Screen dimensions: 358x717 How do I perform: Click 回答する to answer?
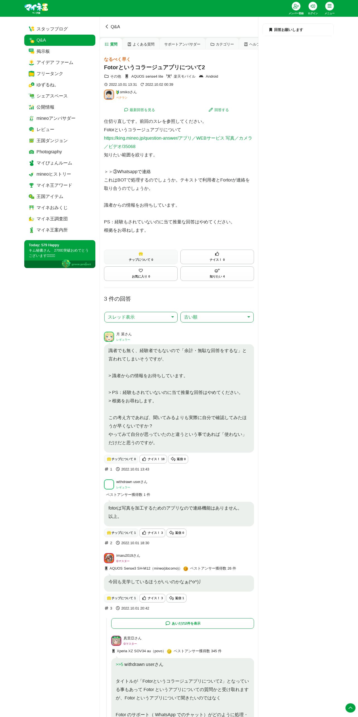click(219, 110)
